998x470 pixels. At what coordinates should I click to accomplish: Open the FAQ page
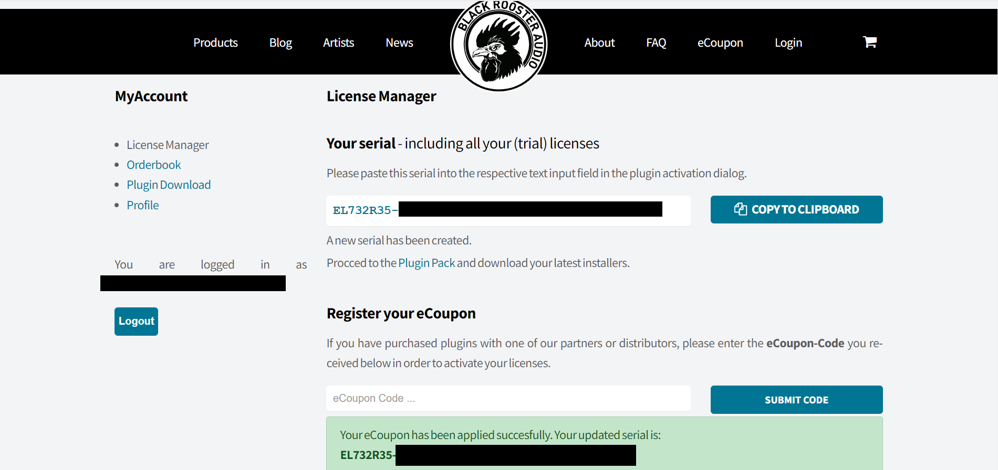click(x=656, y=43)
